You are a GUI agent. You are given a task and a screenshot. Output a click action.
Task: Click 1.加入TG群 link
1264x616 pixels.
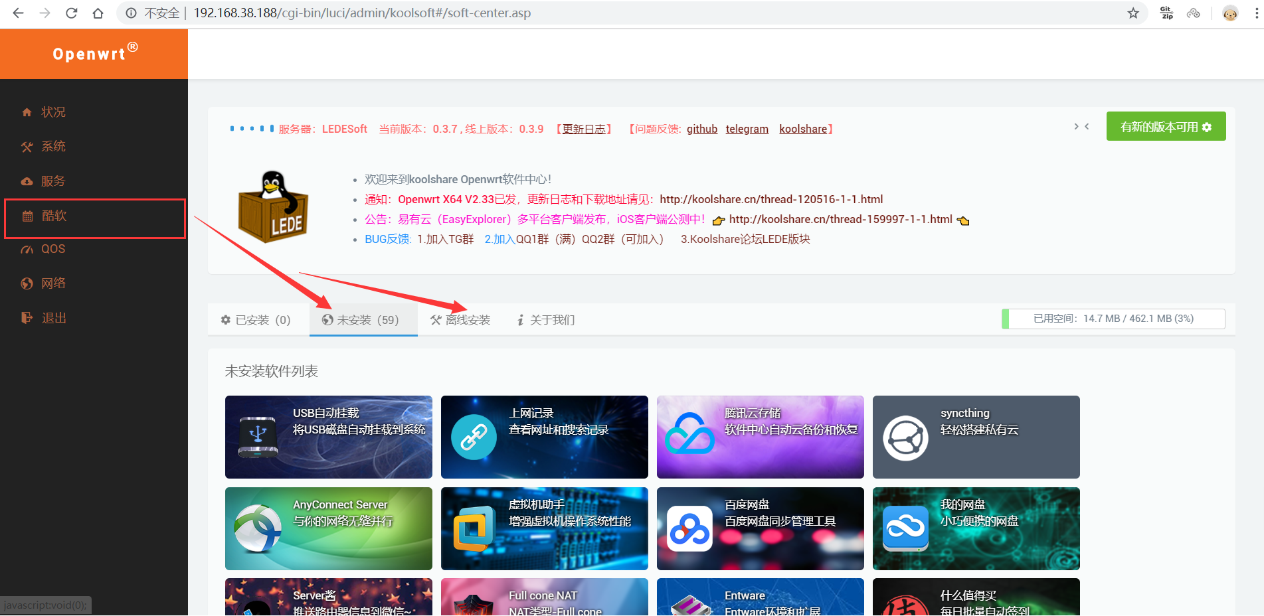[445, 239]
